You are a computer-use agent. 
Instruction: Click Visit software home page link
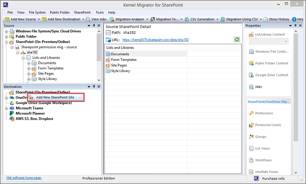coord(24,178)
